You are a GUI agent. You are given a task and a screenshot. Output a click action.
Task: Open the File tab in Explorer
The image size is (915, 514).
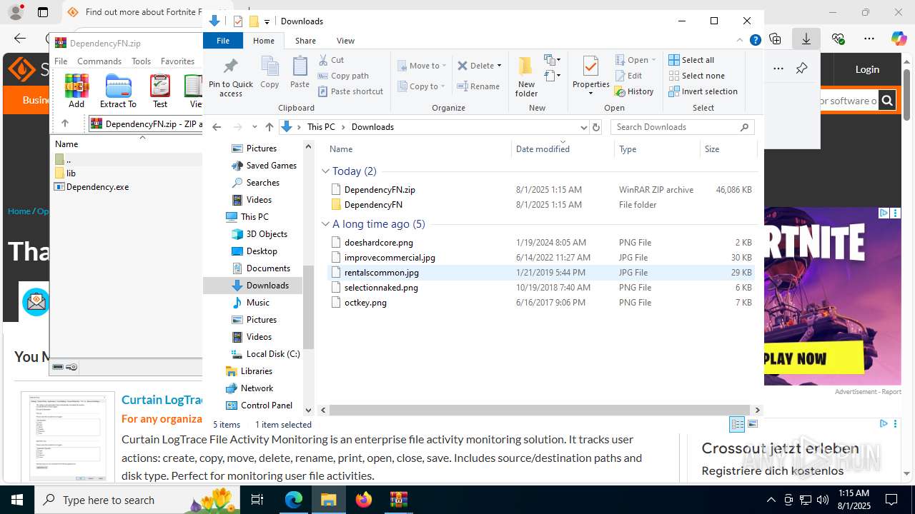[223, 41]
